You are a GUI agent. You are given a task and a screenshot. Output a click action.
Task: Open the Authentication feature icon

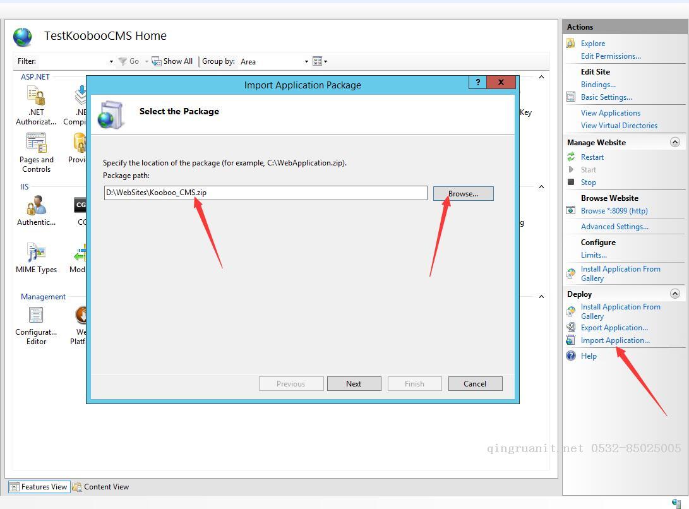pos(36,205)
